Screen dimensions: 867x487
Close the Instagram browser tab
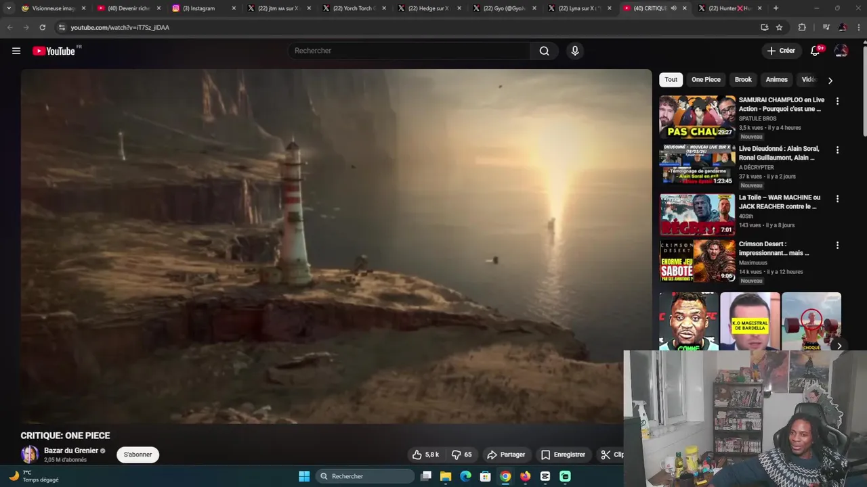pyautogui.click(x=234, y=8)
